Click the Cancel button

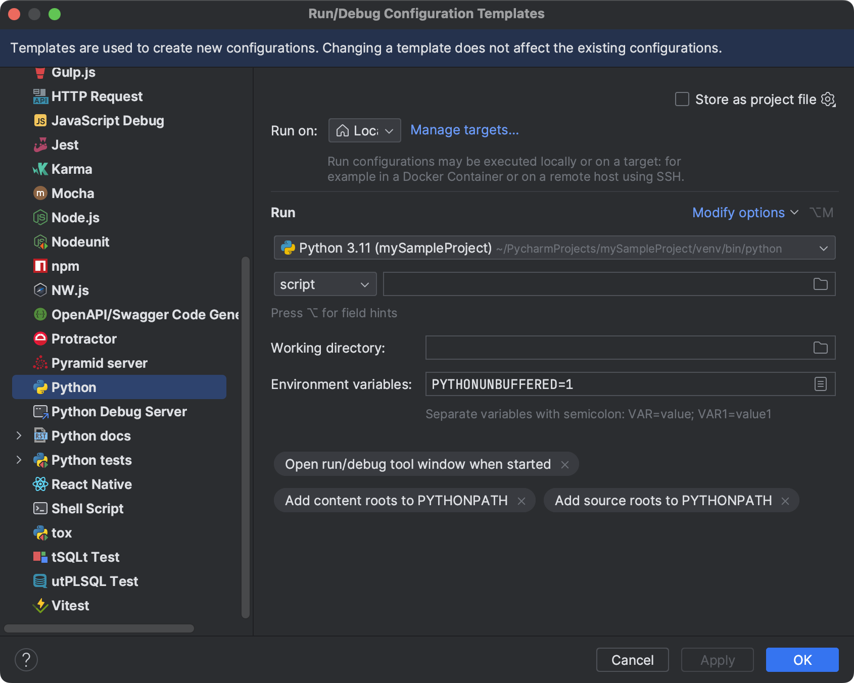pos(632,660)
